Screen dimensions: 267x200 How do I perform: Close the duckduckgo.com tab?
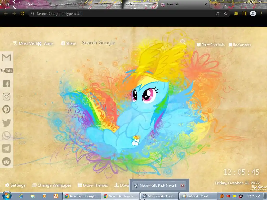(x=102, y=4)
